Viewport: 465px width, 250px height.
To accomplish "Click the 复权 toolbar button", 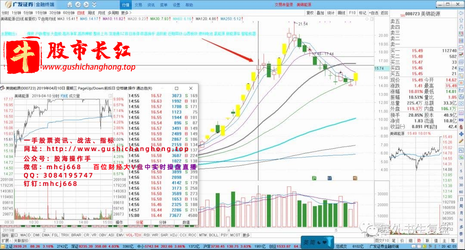I will (x=310, y=13).
